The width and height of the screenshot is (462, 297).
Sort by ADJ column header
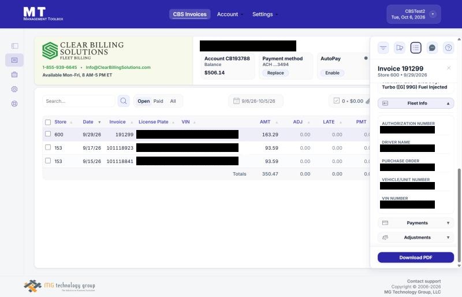[297, 122]
